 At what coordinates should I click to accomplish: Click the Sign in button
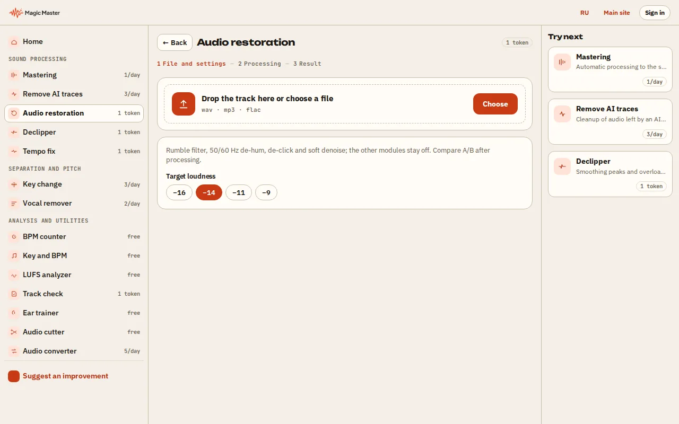point(655,13)
